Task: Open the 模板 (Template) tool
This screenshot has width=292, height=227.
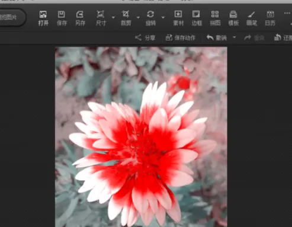Action: [233, 18]
